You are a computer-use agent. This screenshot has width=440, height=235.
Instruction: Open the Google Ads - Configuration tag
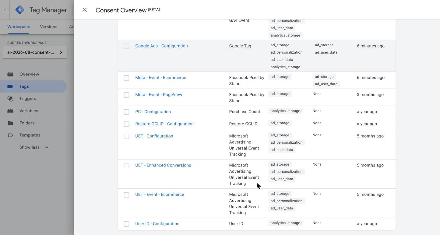click(161, 46)
